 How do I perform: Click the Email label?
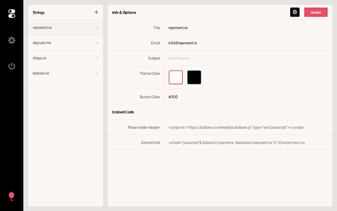pyautogui.click(x=155, y=43)
